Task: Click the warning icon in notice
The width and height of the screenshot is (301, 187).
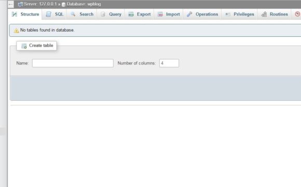Action: [16, 30]
